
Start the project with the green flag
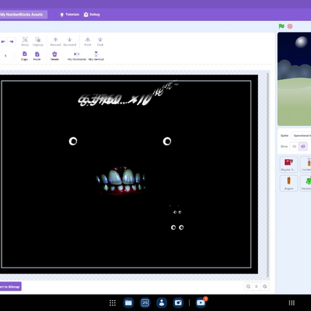[x=281, y=26]
